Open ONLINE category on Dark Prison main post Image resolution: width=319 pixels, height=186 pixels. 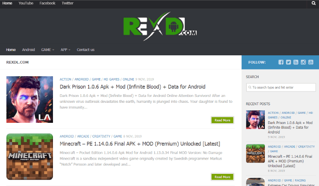pos(128,79)
